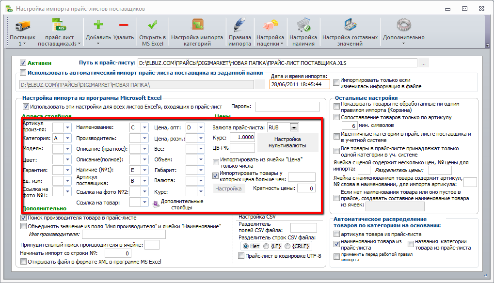Click the Поставщик 1 truck icon

[22, 26]
